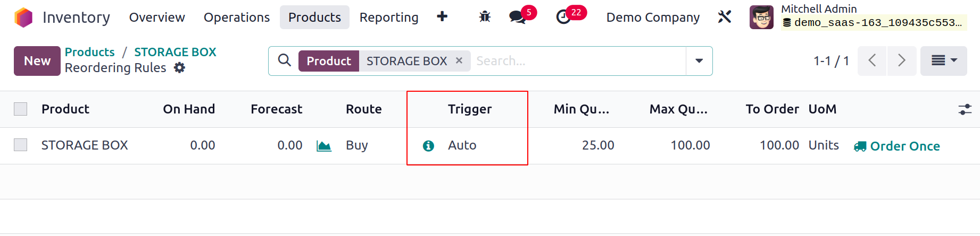The height and width of the screenshot is (236, 980).
Task: Check the STORAGE BOX row checkbox
Action: [x=20, y=145]
